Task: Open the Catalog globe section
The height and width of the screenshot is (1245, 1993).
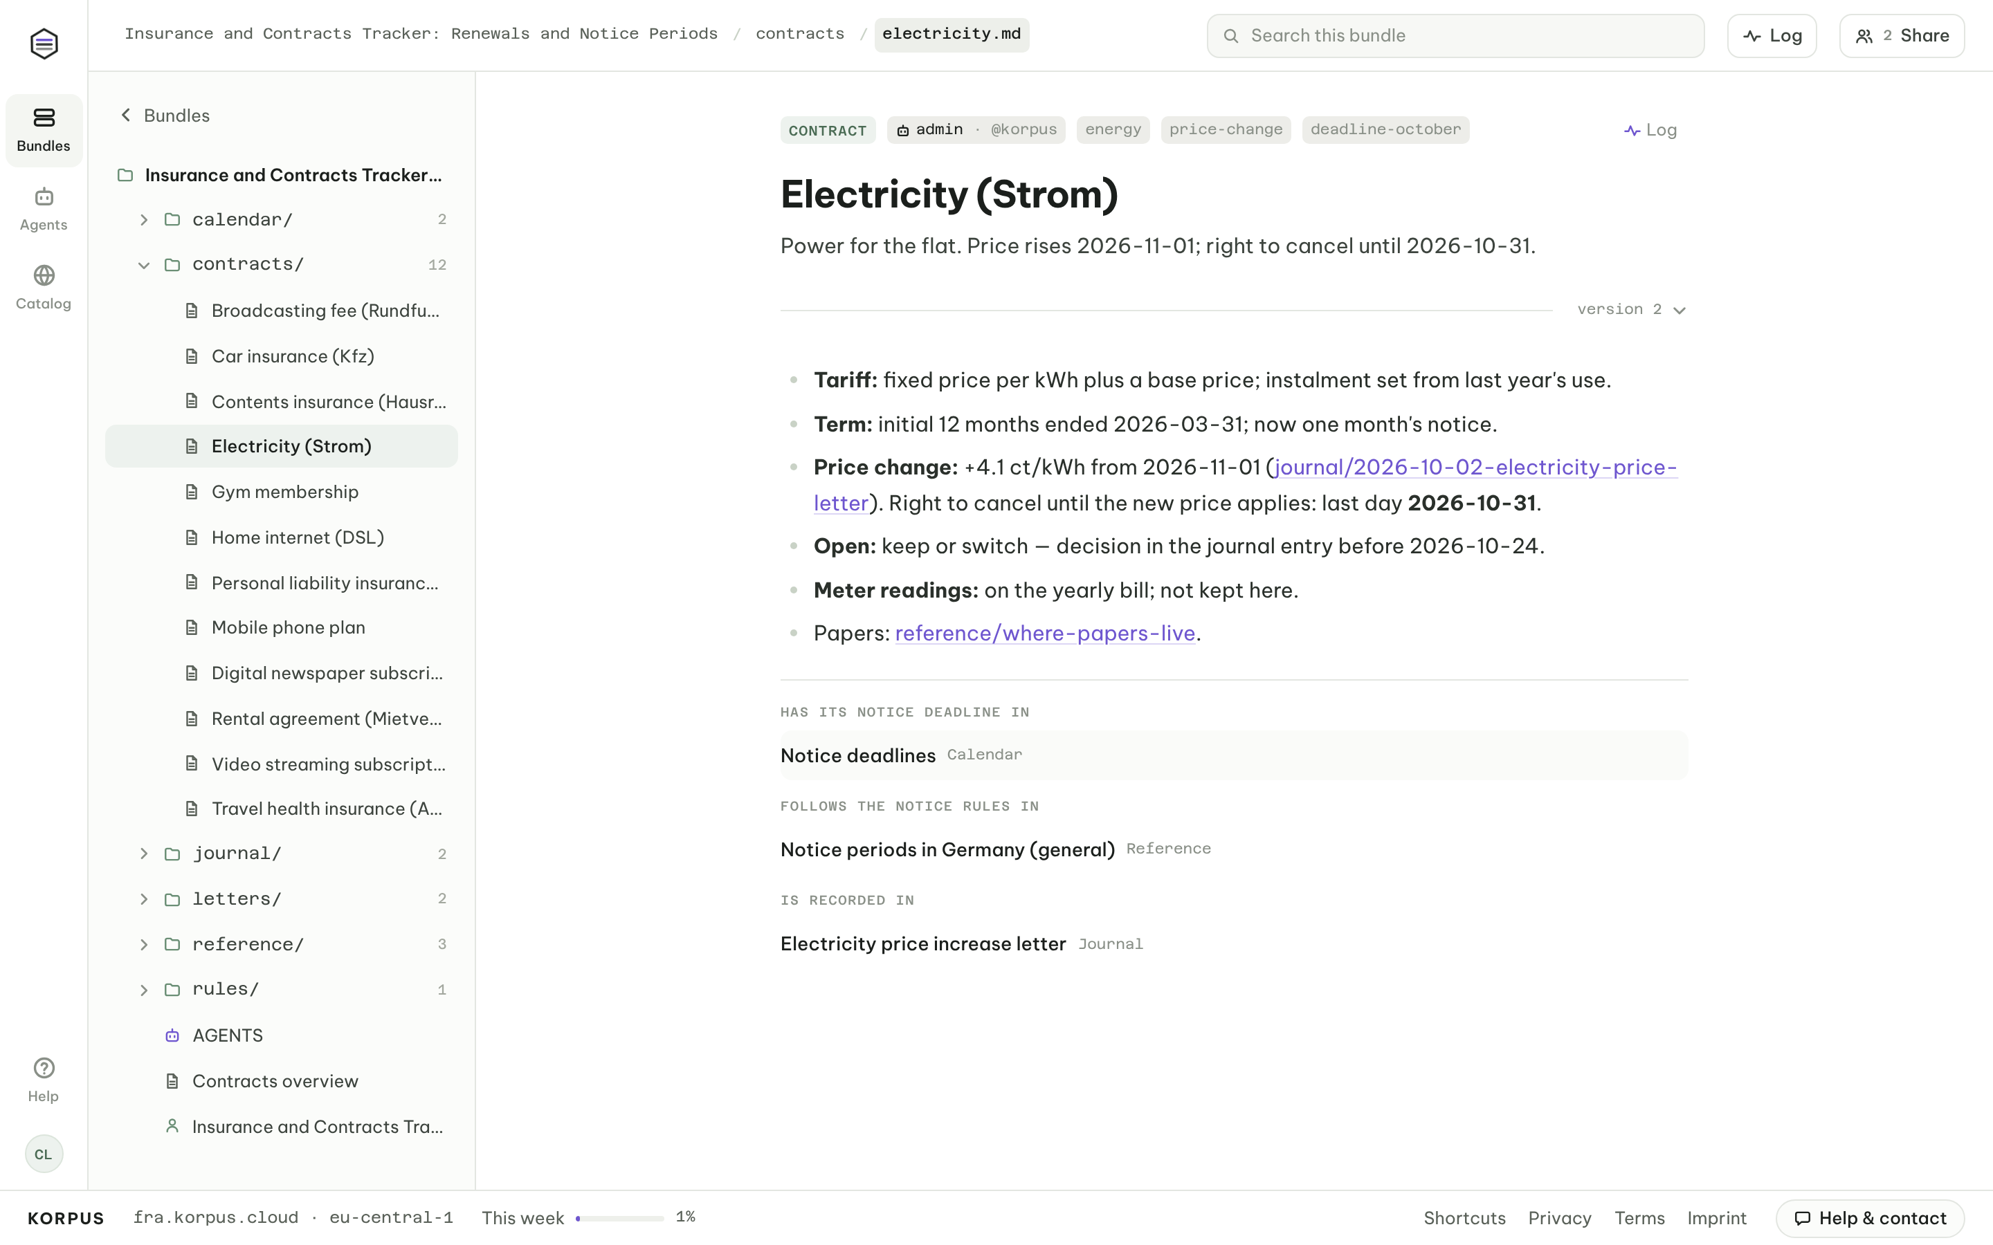Action: tap(44, 287)
